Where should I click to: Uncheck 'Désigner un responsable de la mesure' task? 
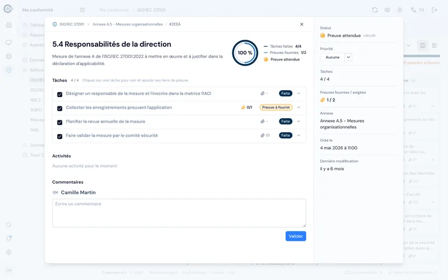click(x=60, y=94)
